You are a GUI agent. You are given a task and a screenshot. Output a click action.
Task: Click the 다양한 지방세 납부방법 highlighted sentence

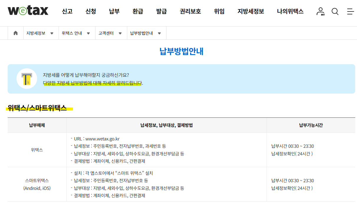[x=92, y=83]
